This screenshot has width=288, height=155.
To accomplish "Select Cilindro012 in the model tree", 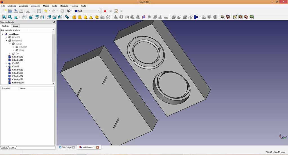I will point(18,57).
